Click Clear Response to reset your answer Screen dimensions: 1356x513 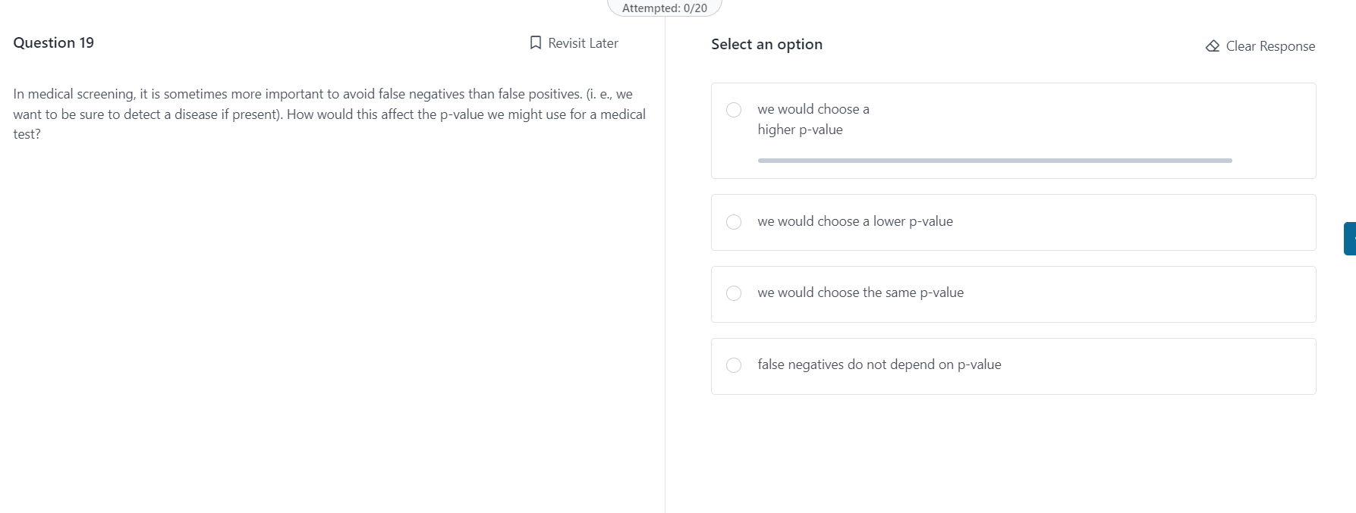pyautogui.click(x=1269, y=45)
